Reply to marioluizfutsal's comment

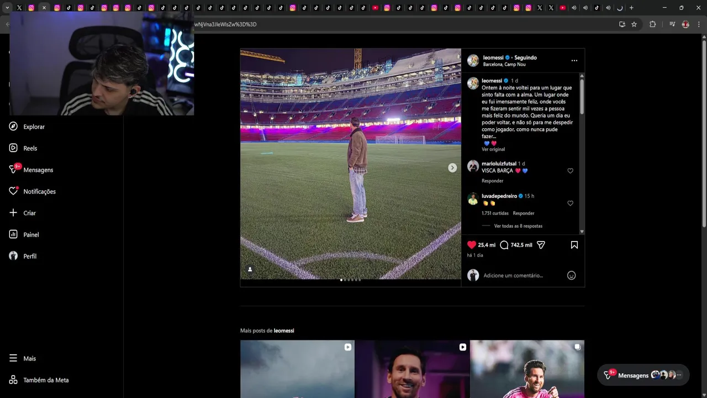click(x=492, y=181)
